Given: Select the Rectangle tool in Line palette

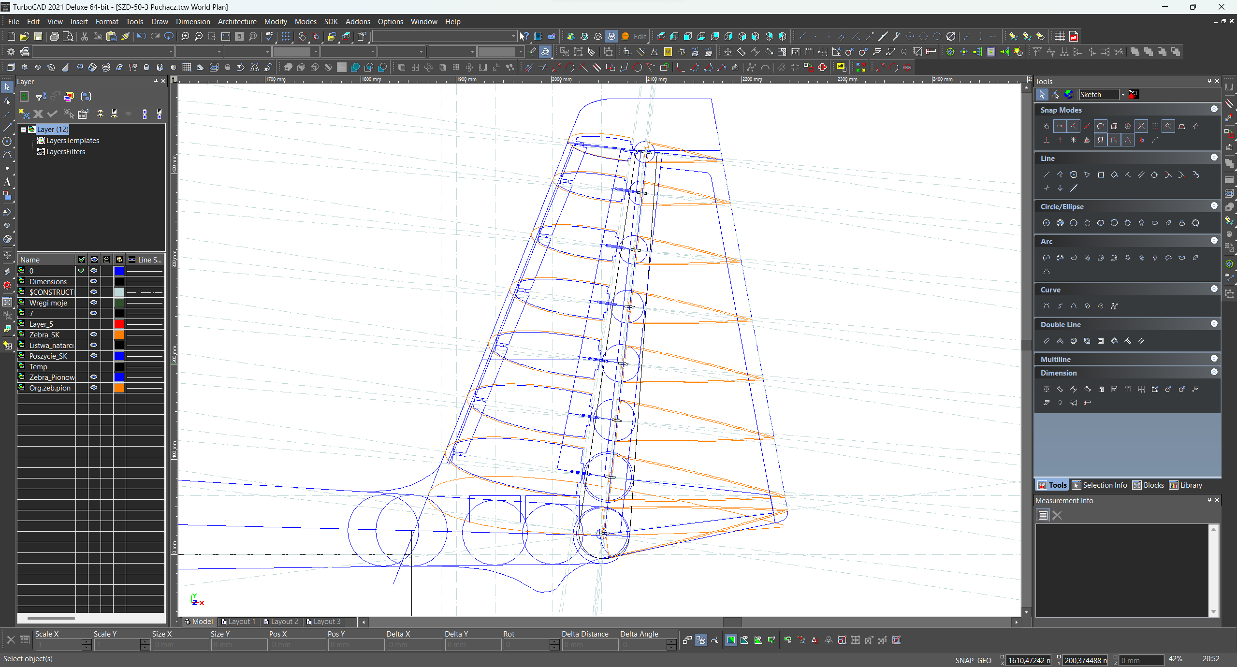Looking at the screenshot, I should [x=1101, y=175].
